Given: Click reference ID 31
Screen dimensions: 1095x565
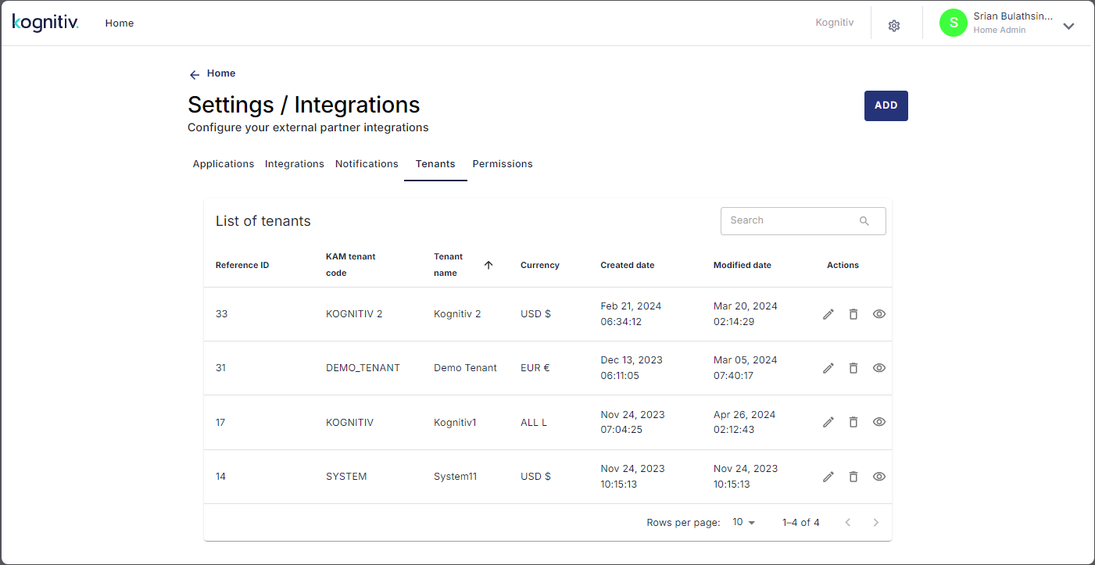Looking at the screenshot, I should pos(220,368).
